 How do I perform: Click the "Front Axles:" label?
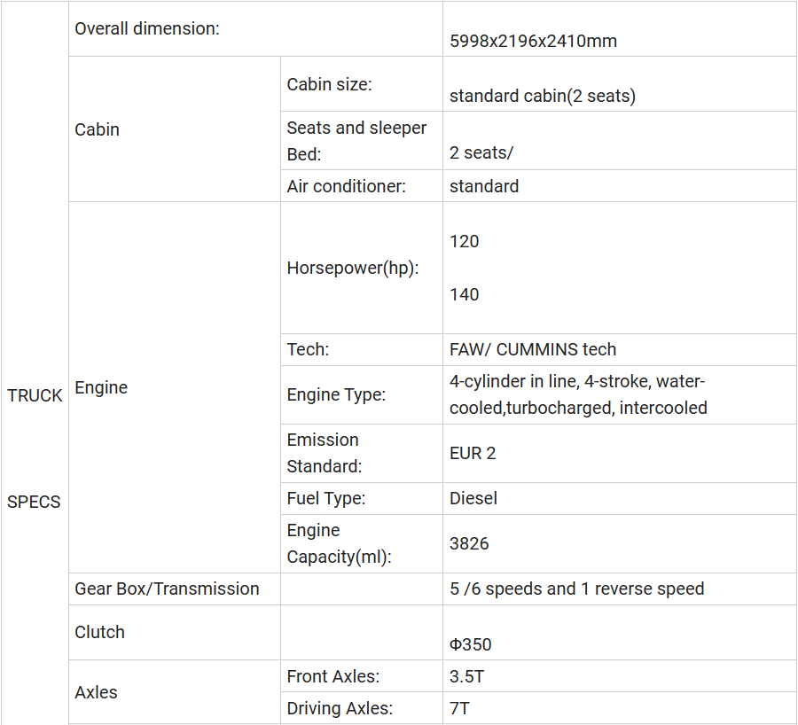point(332,676)
